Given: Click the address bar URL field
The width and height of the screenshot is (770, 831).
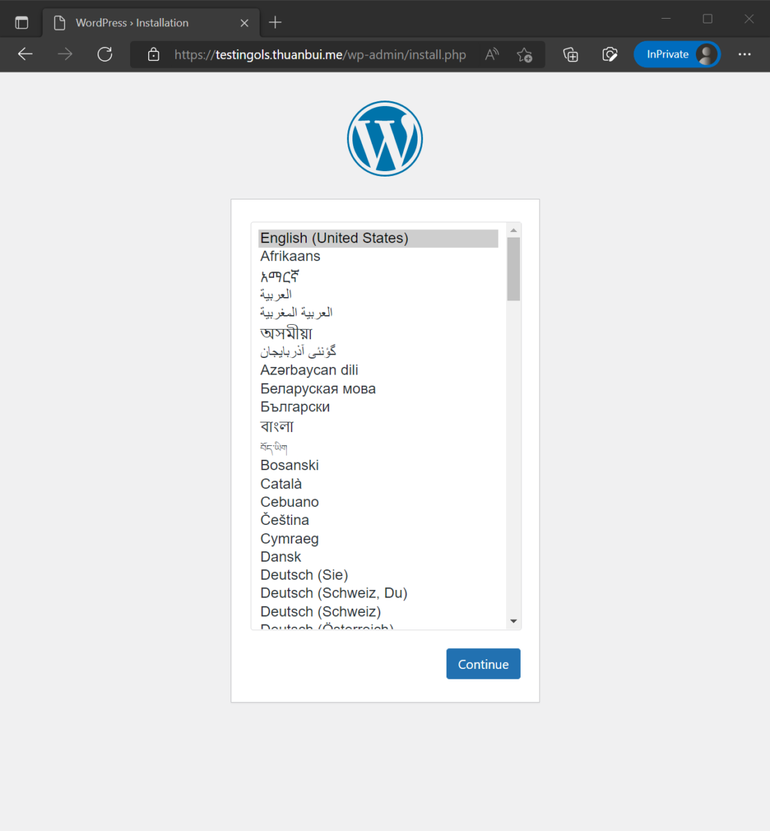Looking at the screenshot, I should (320, 55).
